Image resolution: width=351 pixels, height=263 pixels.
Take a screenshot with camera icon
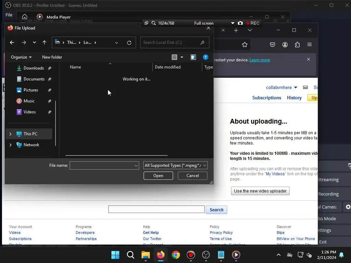240,23
